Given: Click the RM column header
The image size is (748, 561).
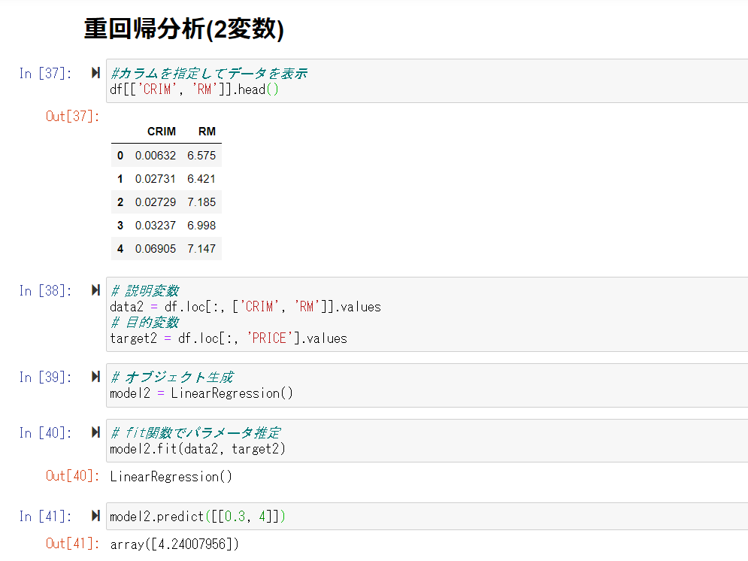Looking at the screenshot, I should pyautogui.click(x=207, y=132).
